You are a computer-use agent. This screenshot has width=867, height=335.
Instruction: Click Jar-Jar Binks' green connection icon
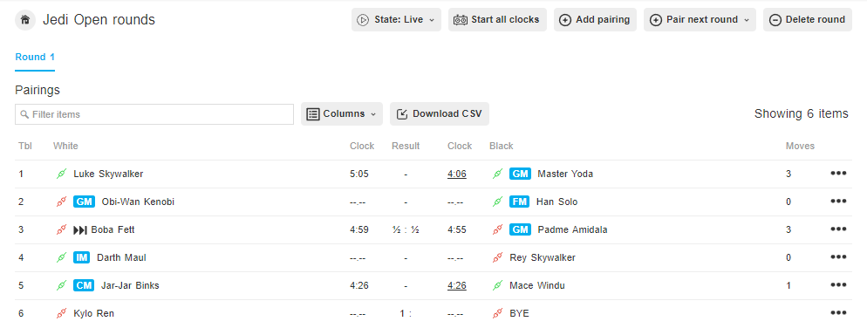[x=61, y=286]
